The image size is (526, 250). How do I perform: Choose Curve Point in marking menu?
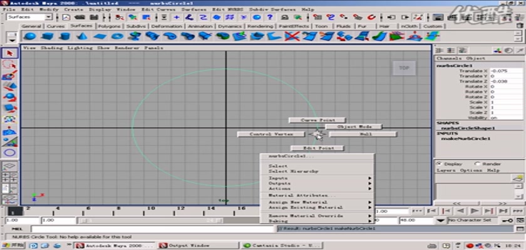pyautogui.click(x=317, y=120)
